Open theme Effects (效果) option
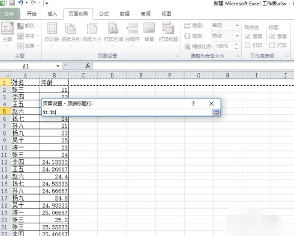 coord(28,46)
